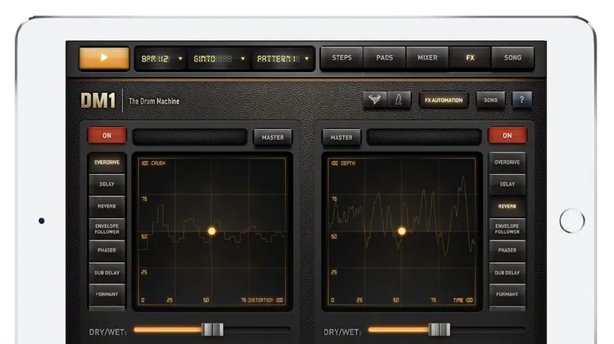This screenshot has width=614, height=344.
Task: Open the MIXER tab
Action: (427, 58)
